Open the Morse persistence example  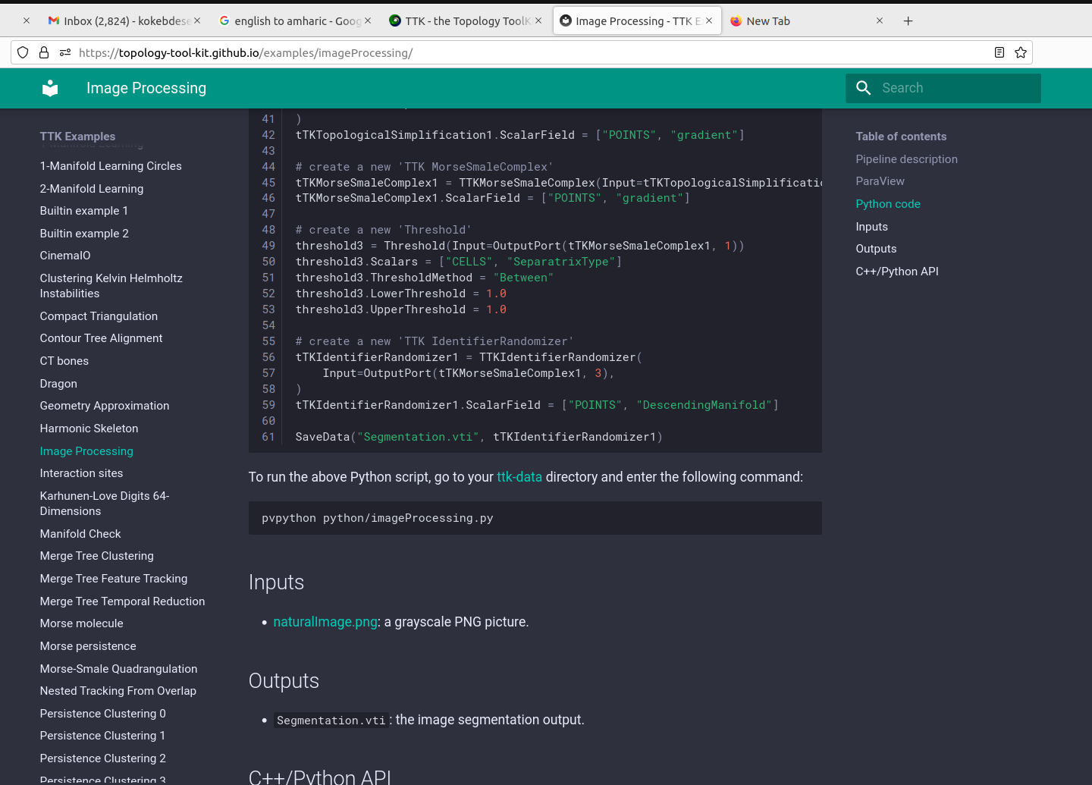point(88,646)
